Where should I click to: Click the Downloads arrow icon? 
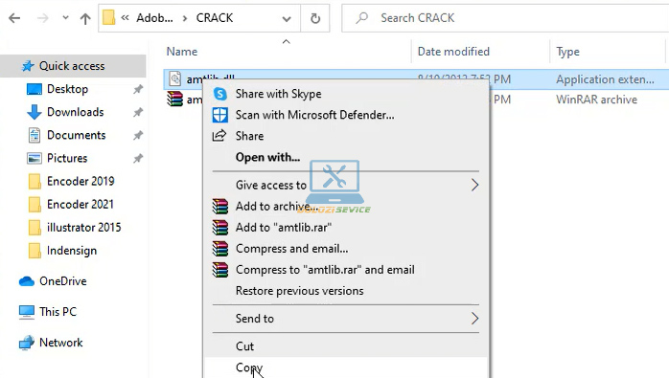click(35, 112)
